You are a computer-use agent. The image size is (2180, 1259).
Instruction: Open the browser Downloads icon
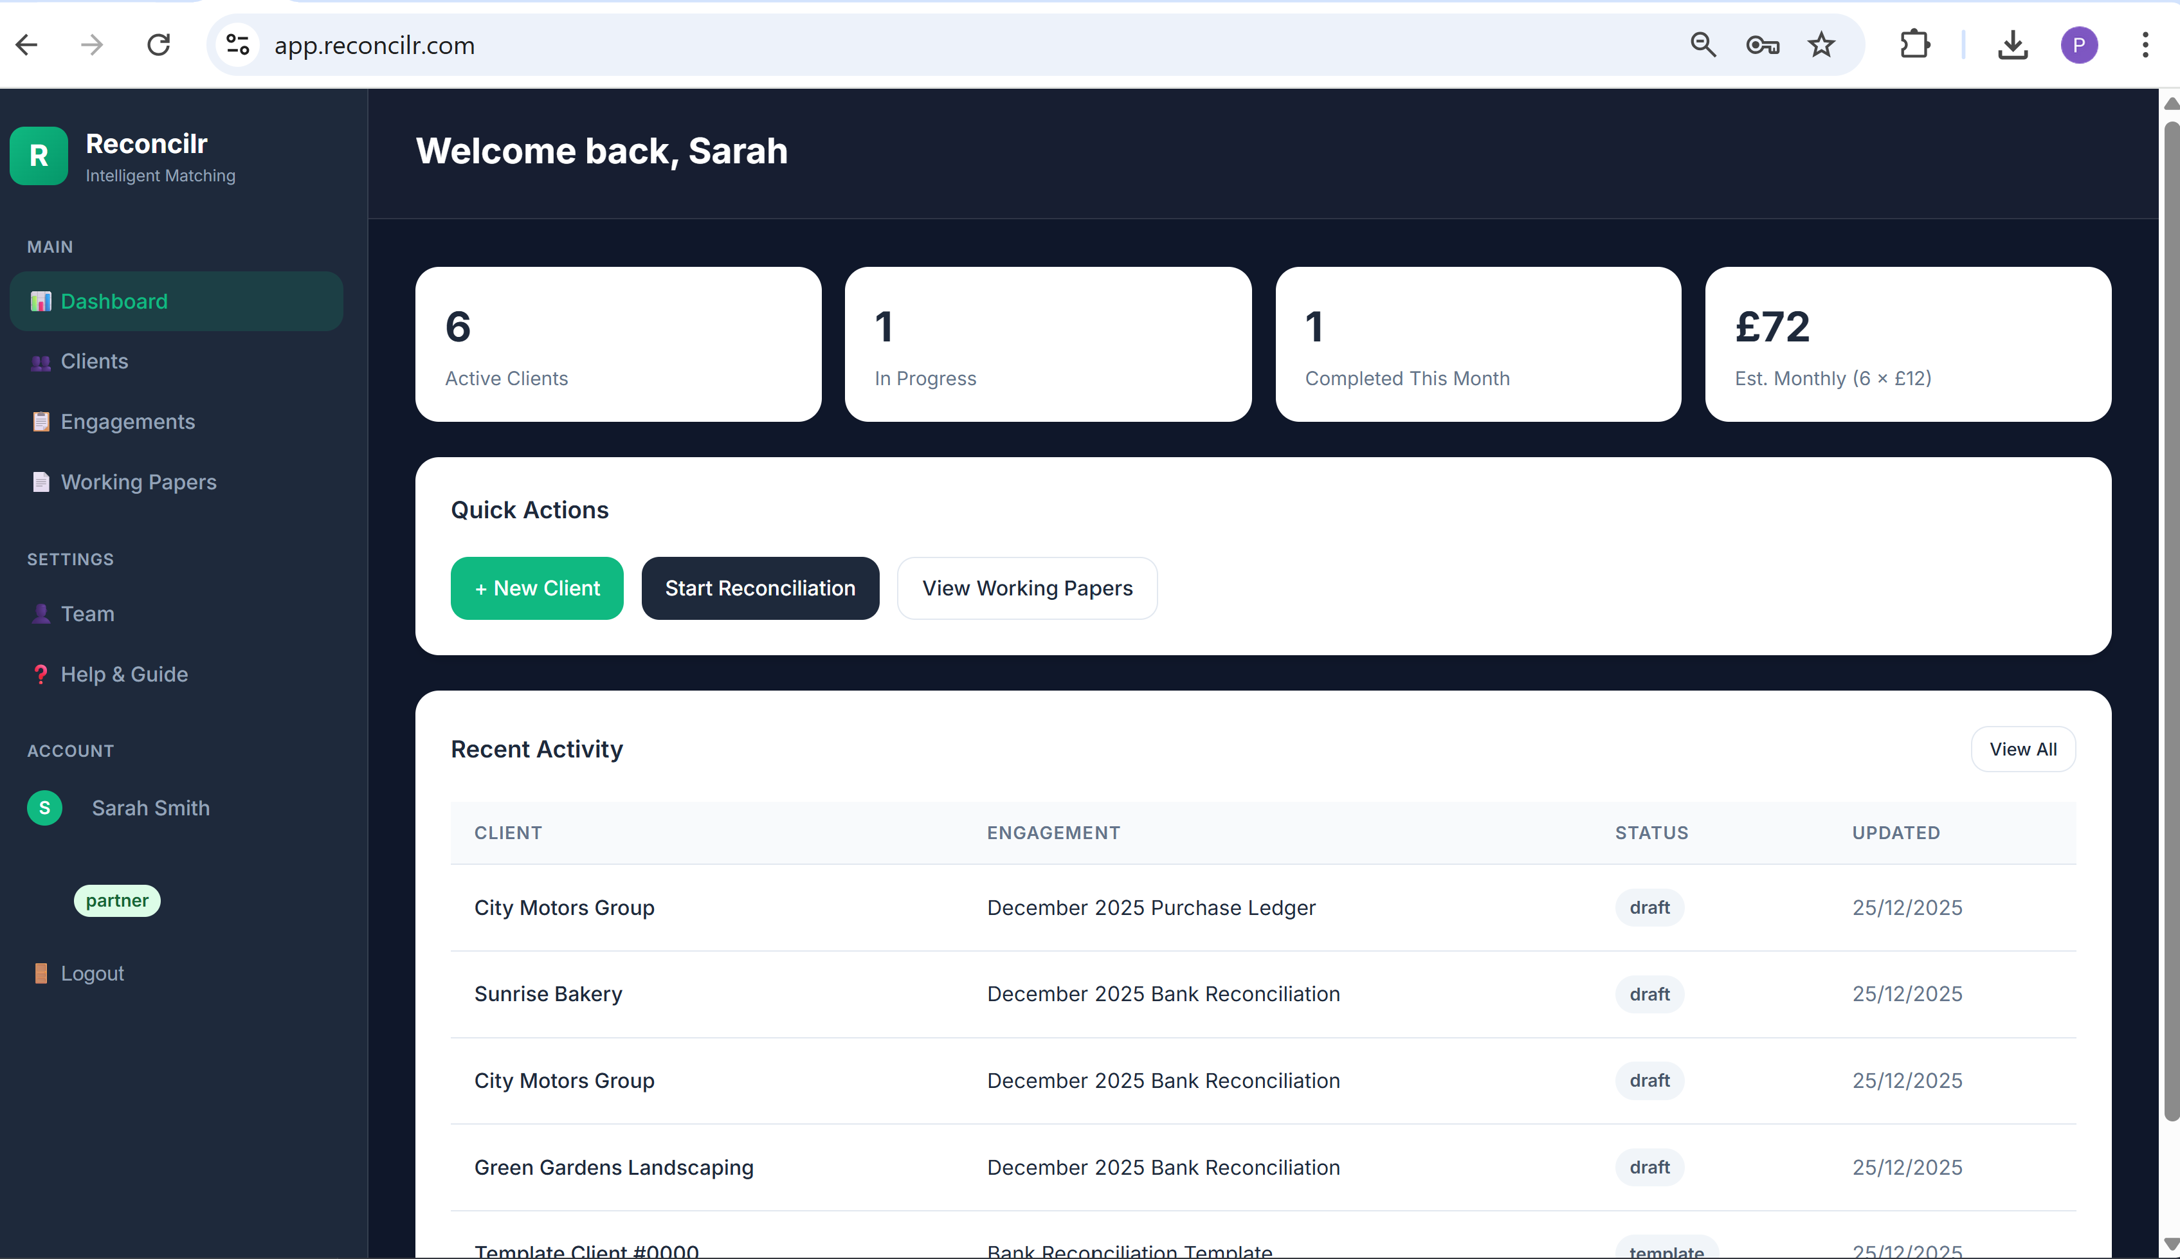point(2013,44)
